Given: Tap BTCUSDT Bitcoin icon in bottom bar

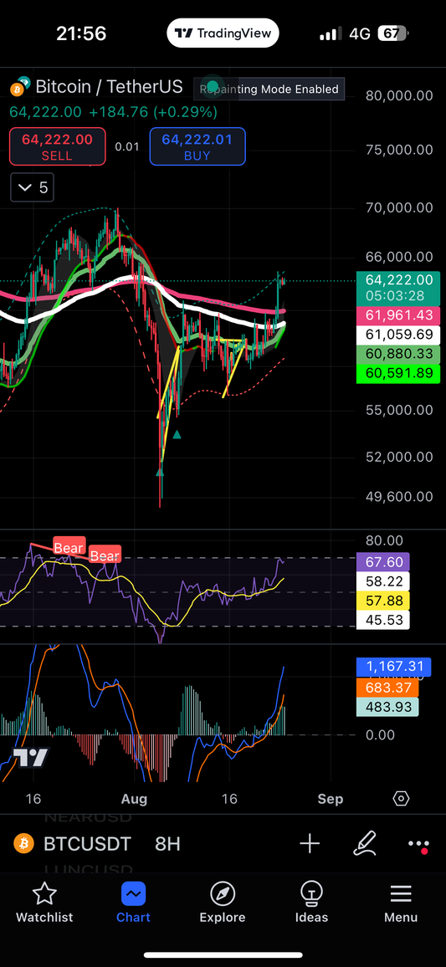Looking at the screenshot, I should tap(24, 844).
